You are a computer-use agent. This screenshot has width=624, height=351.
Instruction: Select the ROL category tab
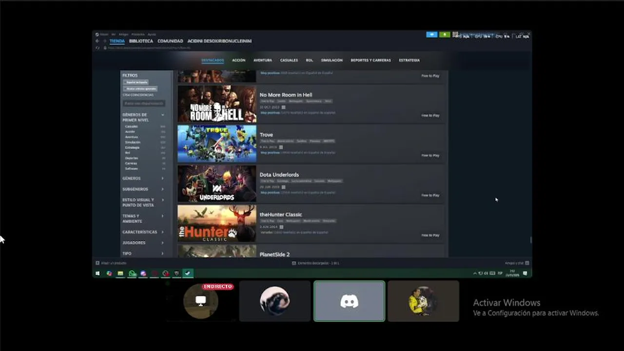coord(310,60)
